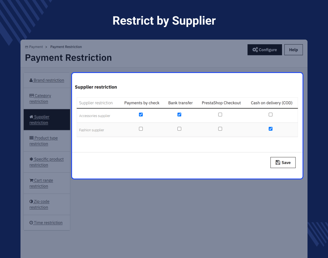Click the home icon beside Supplier restriction
This screenshot has width=328, height=258.
tap(31, 117)
